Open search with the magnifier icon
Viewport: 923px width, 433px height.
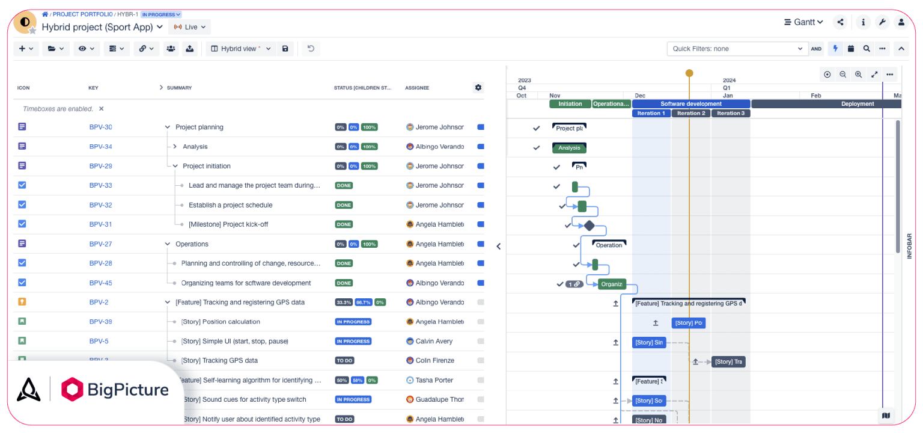(x=867, y=49)
